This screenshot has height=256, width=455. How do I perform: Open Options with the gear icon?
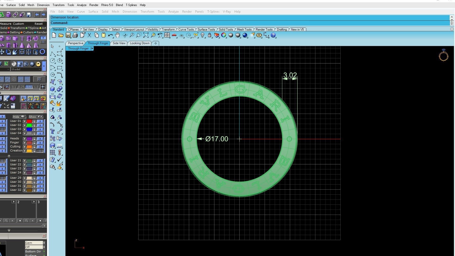click(x=259, y=35)
